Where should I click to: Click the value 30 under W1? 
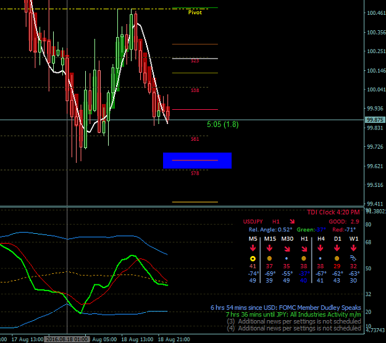(x=353, y=280)
